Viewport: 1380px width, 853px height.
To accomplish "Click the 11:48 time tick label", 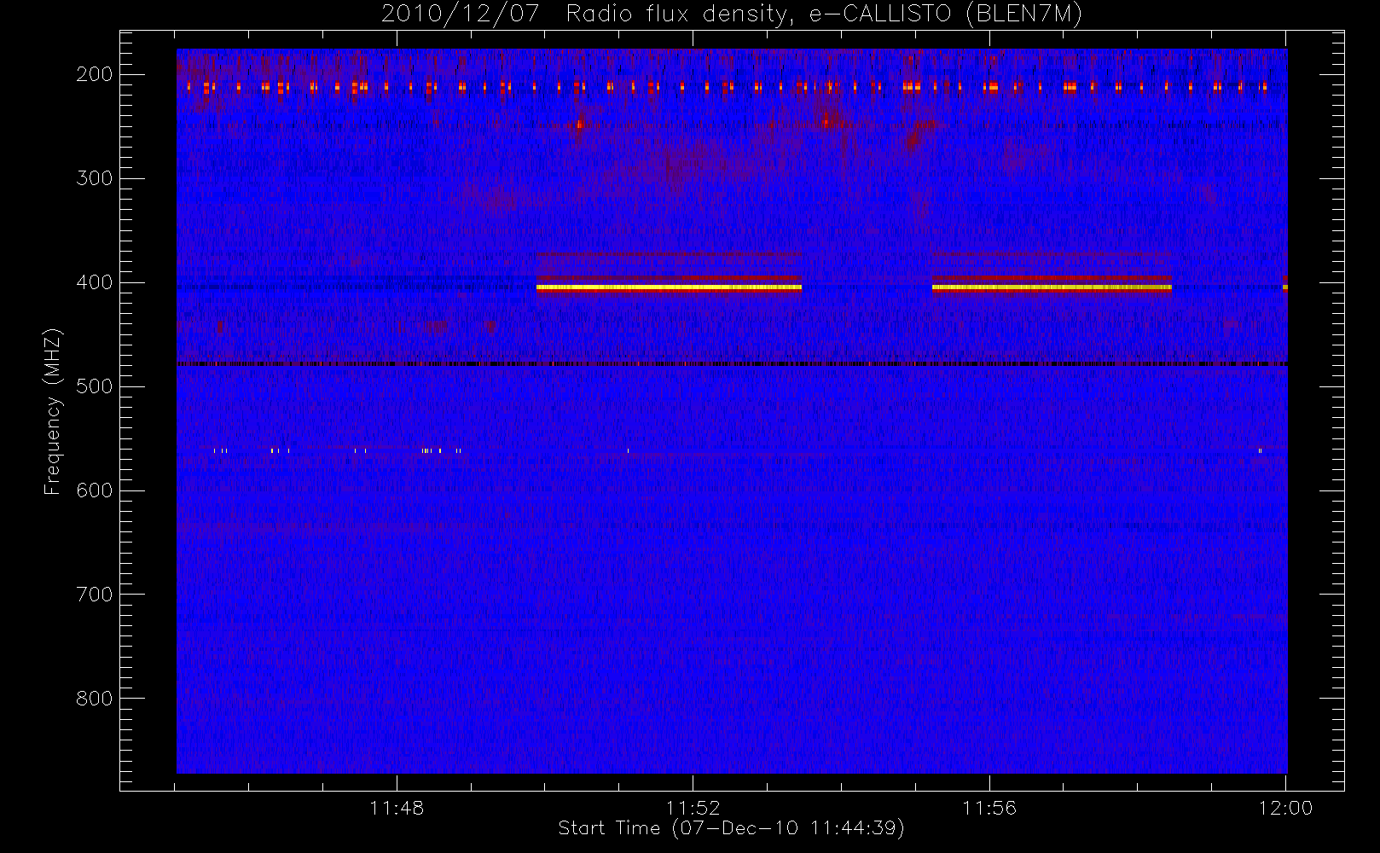I will (x=397, y=808).
